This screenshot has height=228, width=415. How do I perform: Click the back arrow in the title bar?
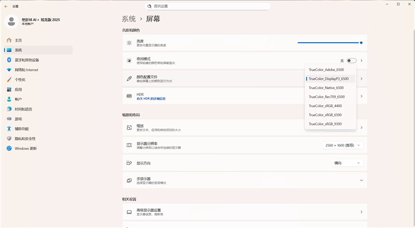click(6, 6)
